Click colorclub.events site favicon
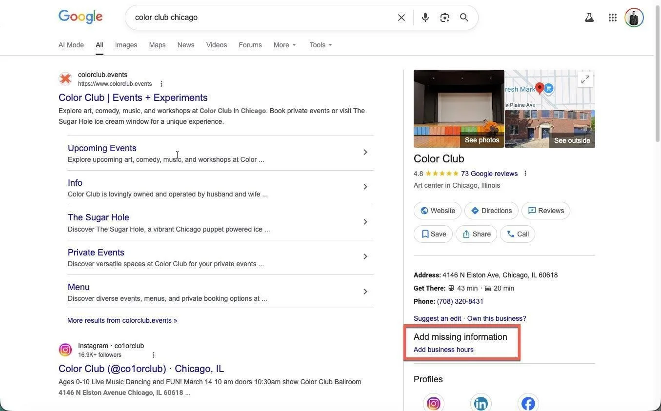This screenshot has height=411, width=661. (65, 78)
